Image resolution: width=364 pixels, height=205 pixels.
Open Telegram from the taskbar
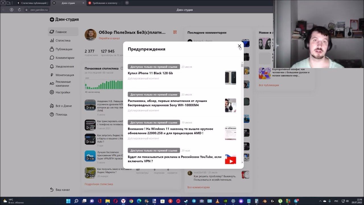pos(194,201)
